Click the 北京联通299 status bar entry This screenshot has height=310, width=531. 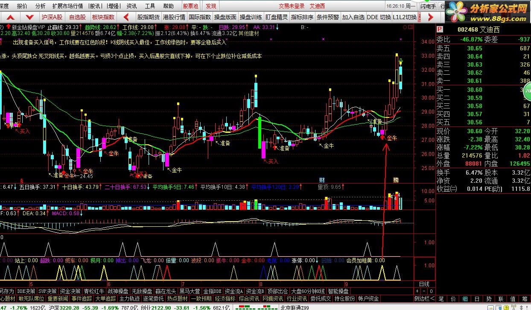coord(295,307)
